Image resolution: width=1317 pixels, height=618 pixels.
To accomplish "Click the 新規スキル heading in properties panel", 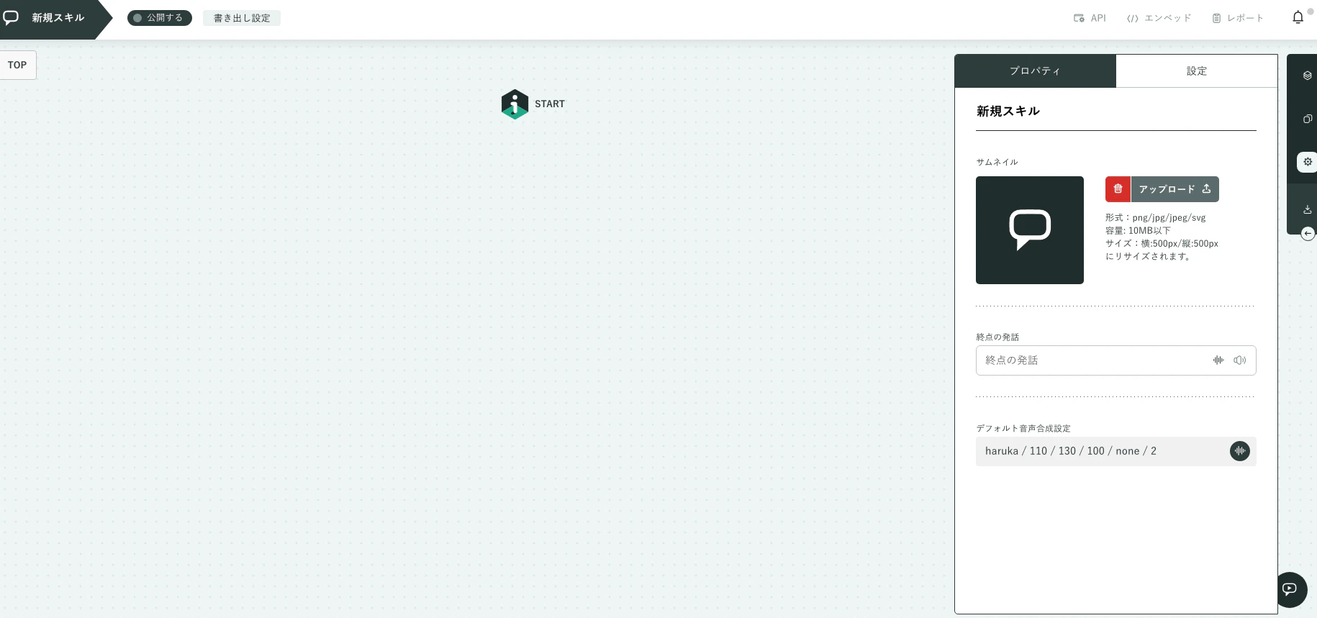I will (1008, 111).
